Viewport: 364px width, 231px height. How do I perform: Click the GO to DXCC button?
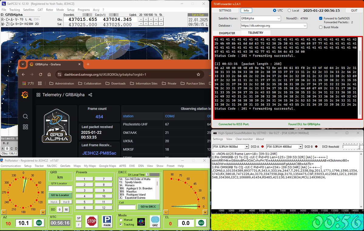[148, 207]
